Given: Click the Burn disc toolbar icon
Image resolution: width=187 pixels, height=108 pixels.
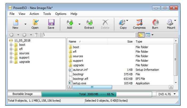Looking at the screenshot, I should coord(155,22).
